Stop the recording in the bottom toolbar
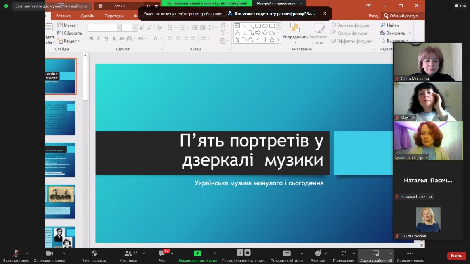The height and width of the screenshot is (264, 470). pos(247,253)
